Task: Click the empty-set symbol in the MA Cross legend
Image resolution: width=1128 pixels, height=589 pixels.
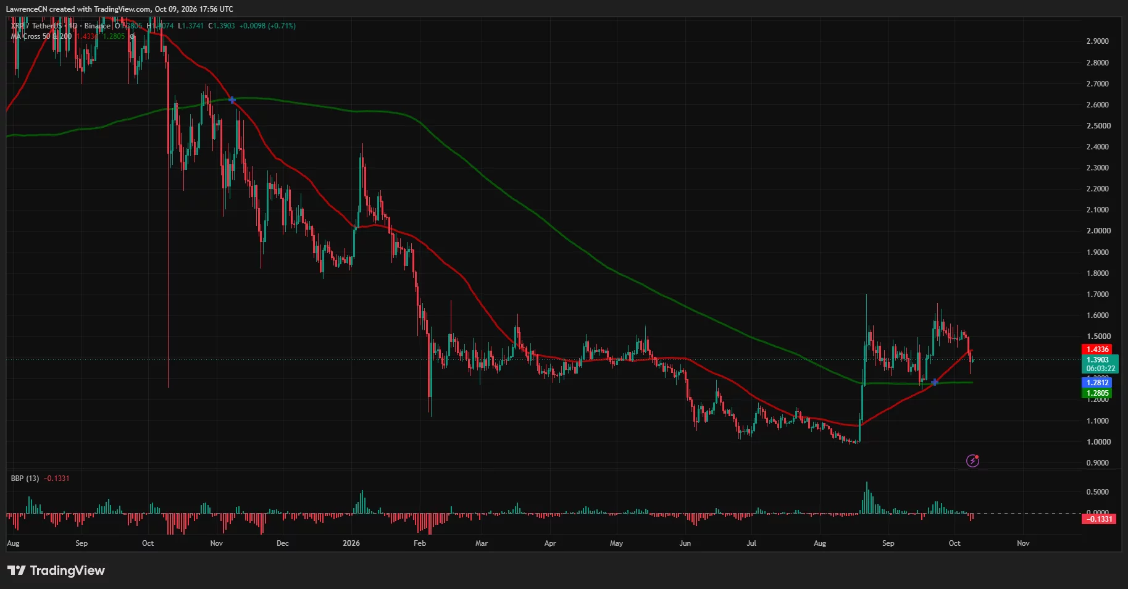Action: pyautogui.click(x=132, y=36)
